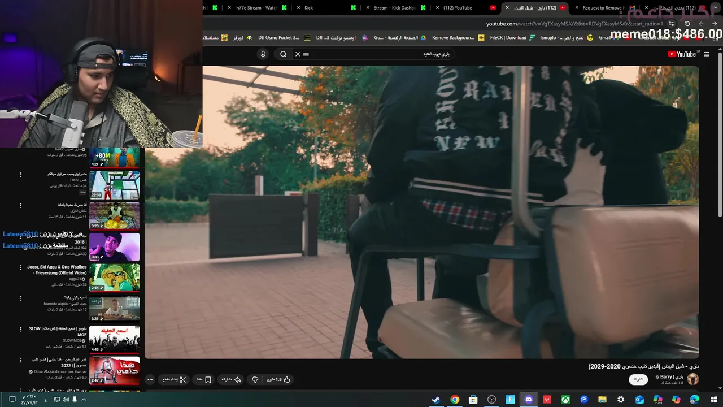Open Discord from the taskbar
This screenshot has height=407, width=723.
coord(529,400)
